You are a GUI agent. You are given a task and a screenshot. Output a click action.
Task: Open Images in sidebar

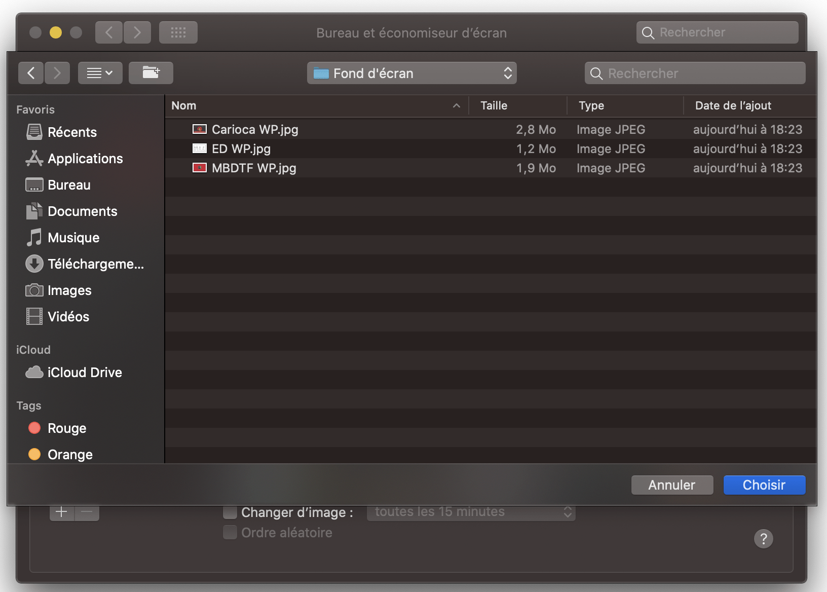(x=85, y=290)
